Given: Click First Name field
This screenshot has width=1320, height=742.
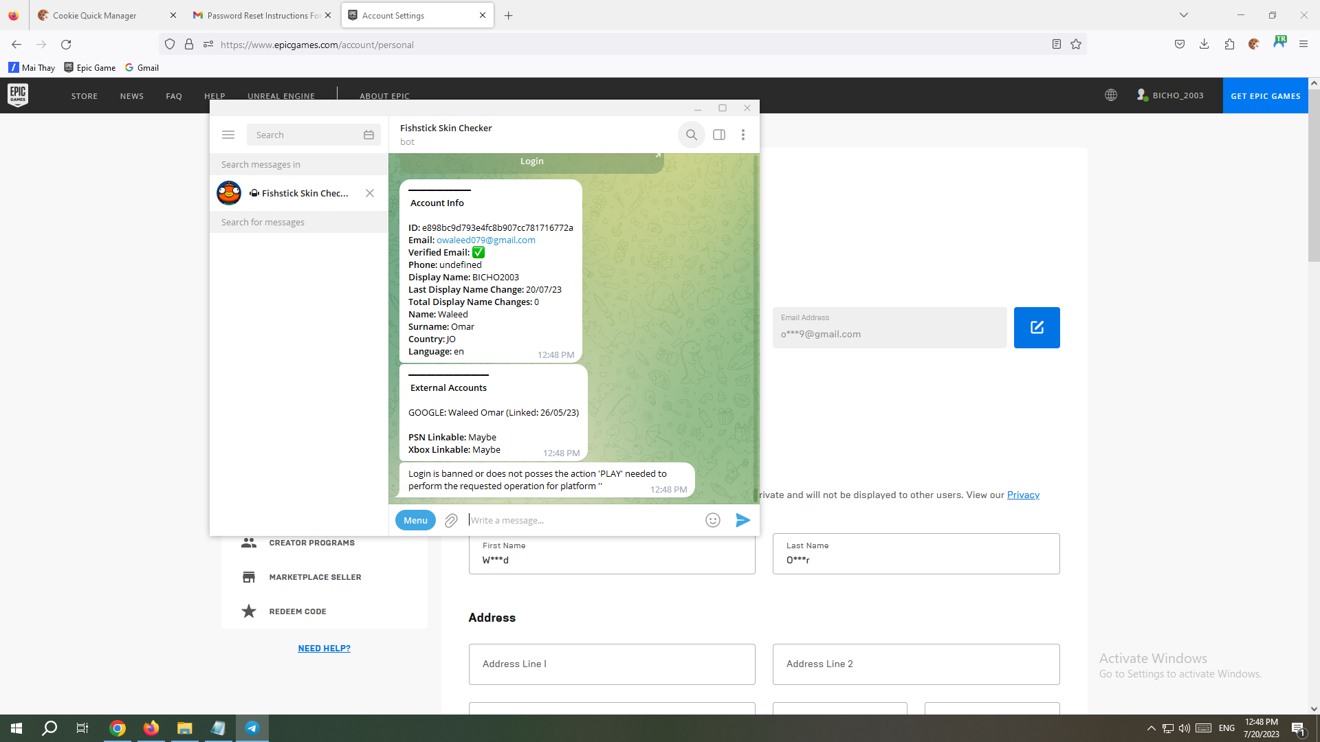Looking at the screenshot, I should (x=612, y=554).
